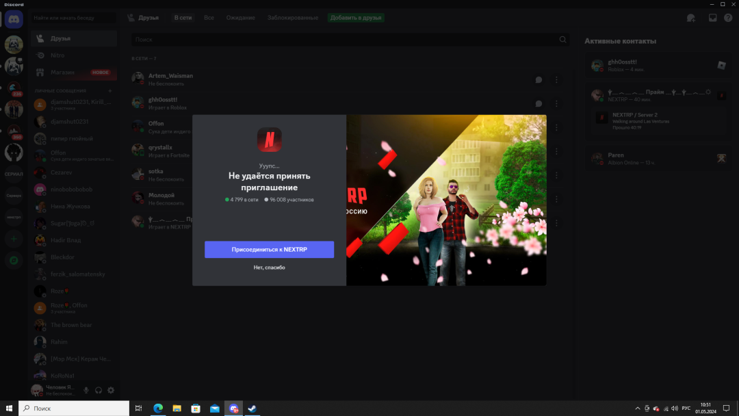739x416 pixels.
Task: Click the NEXTRP server logo in the invite dialog
Action: click(x=269, y=140)
